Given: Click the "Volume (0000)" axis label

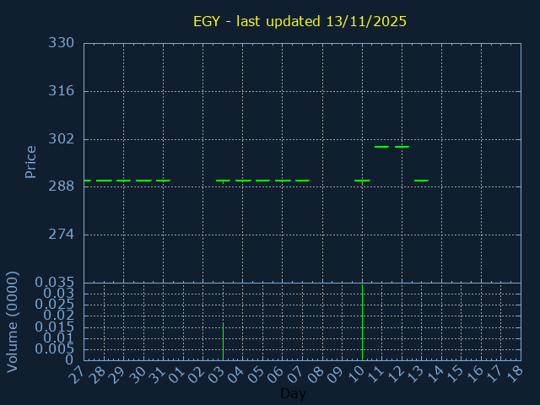Looking at the screenshot, I should pos(13,321).
